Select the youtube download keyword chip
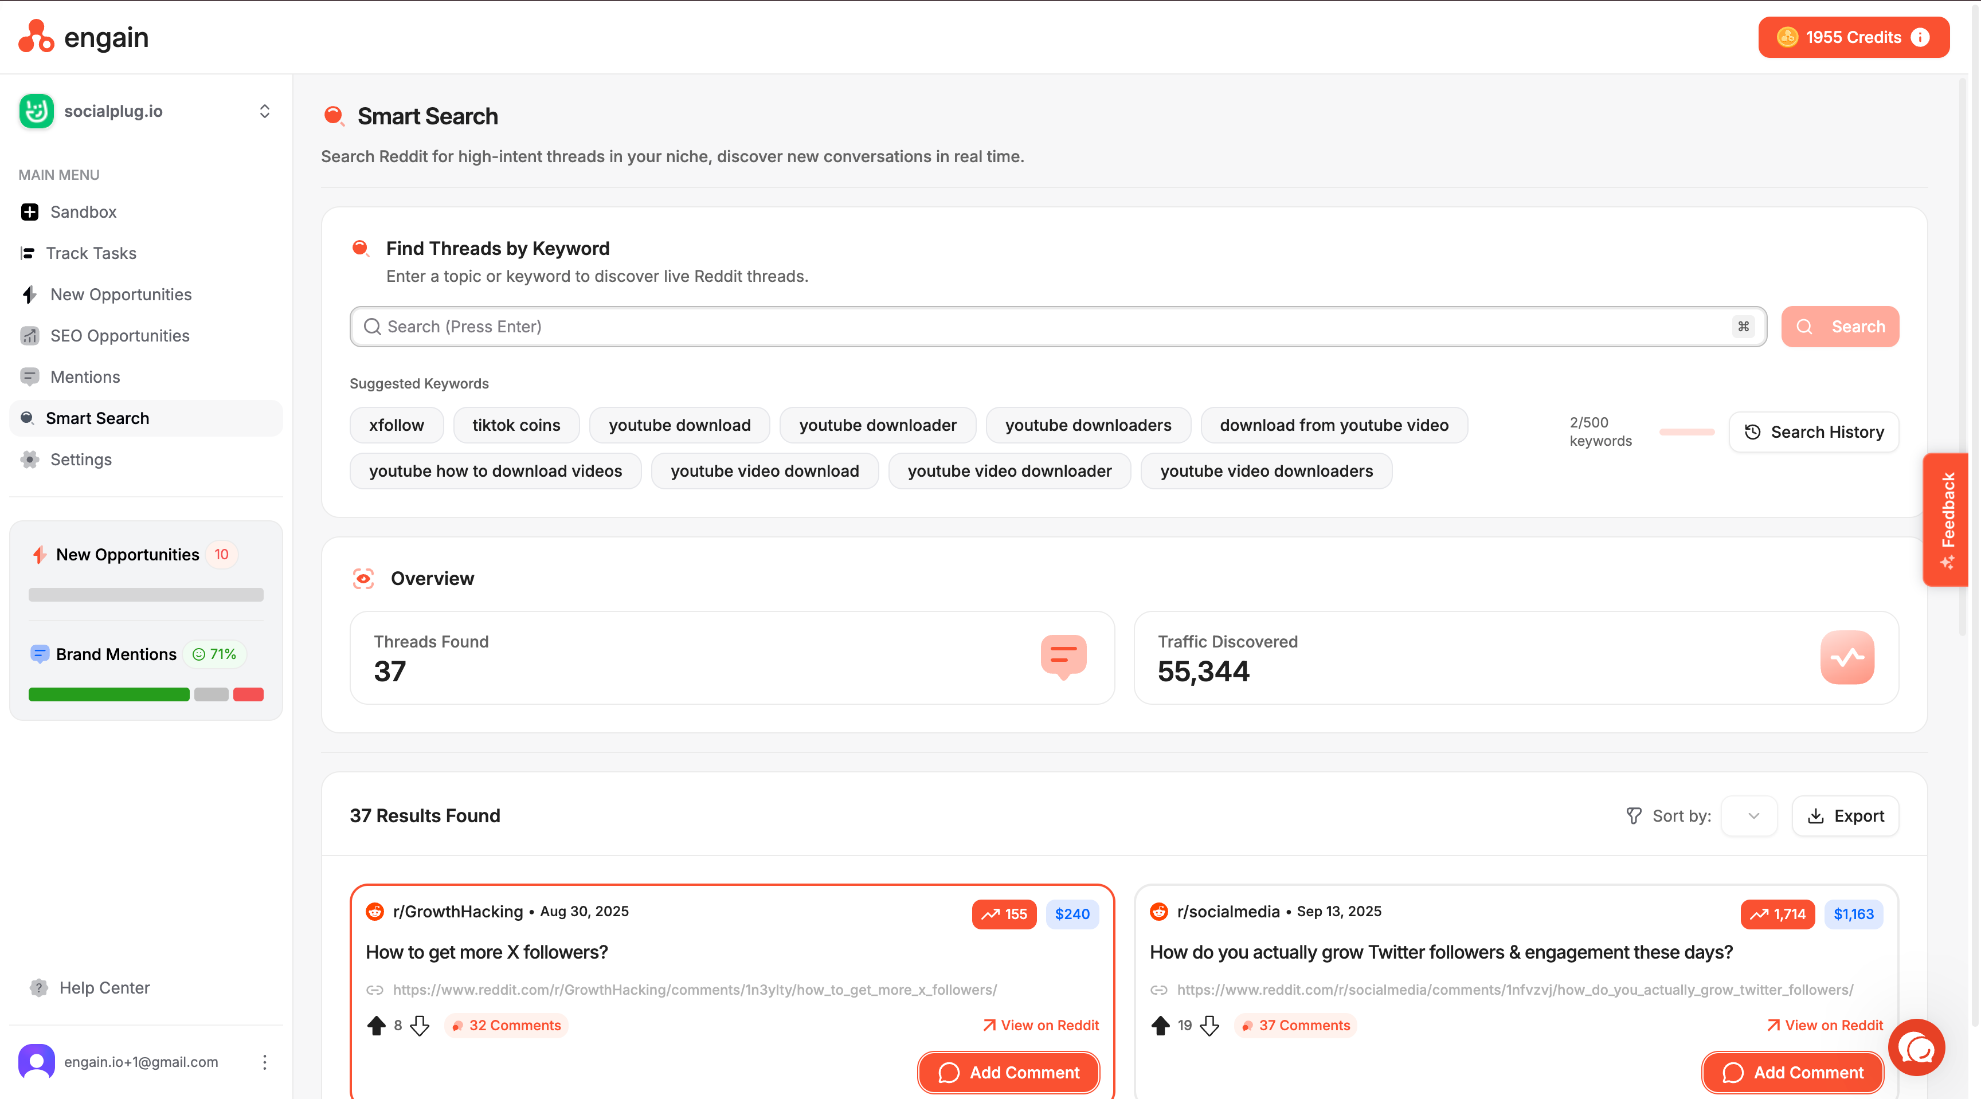 click(679, 425)
